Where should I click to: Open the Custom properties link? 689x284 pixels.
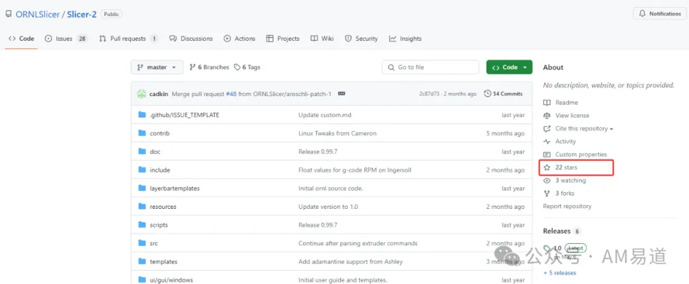pyautogui.click(x=575, y=154)
